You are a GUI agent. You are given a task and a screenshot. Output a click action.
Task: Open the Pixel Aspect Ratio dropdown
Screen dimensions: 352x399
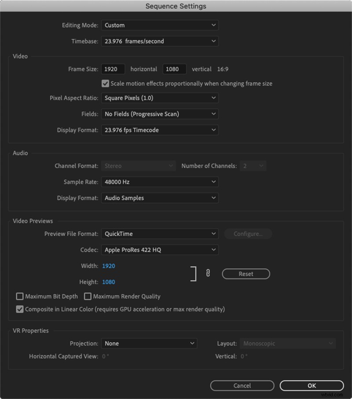[160, 98]
